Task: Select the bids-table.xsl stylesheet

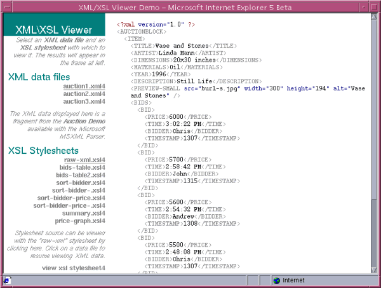Action: click(83, 168)
